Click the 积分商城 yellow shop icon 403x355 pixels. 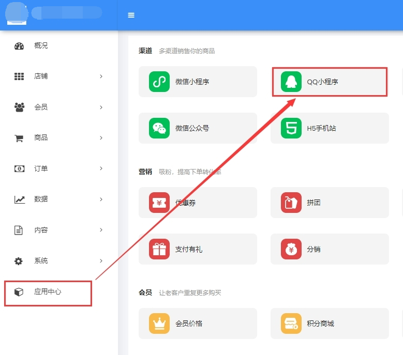click(x=291, y=323)
